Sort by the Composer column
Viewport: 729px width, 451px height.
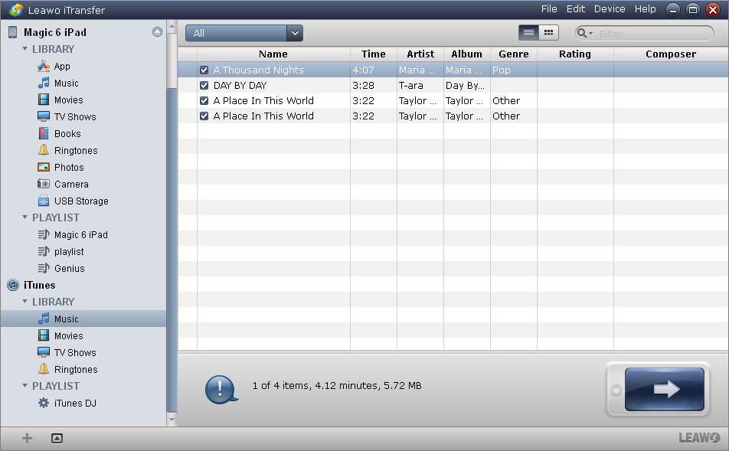click(x=671, y=54)
